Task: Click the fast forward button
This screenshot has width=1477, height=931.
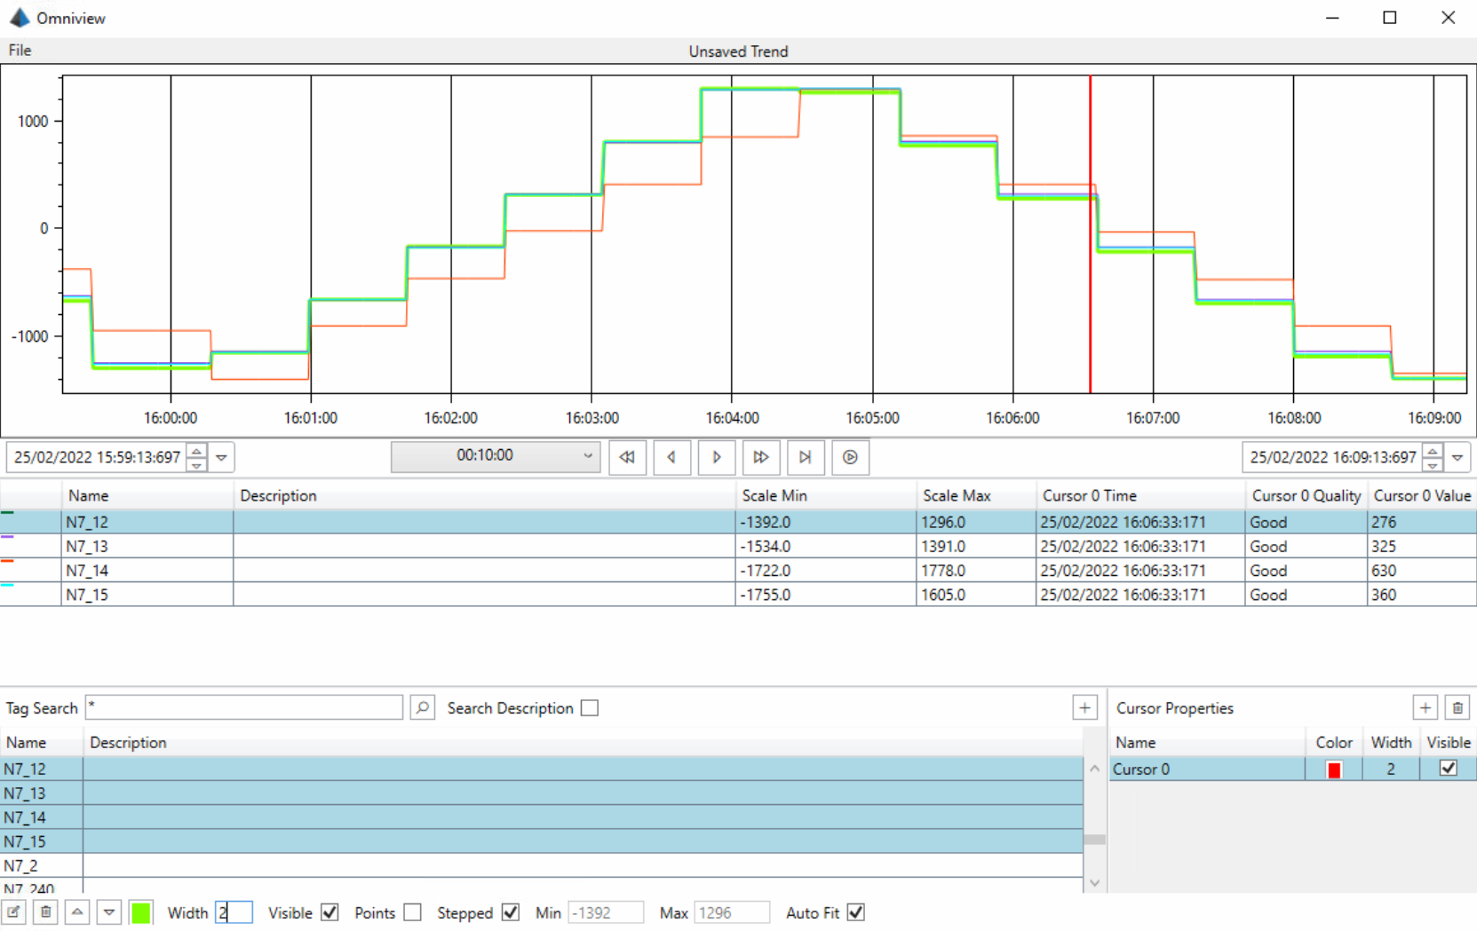Action: (761, 457)
